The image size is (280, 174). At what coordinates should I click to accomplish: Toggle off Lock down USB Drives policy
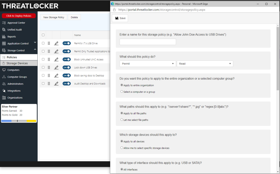tap(66, 67)
